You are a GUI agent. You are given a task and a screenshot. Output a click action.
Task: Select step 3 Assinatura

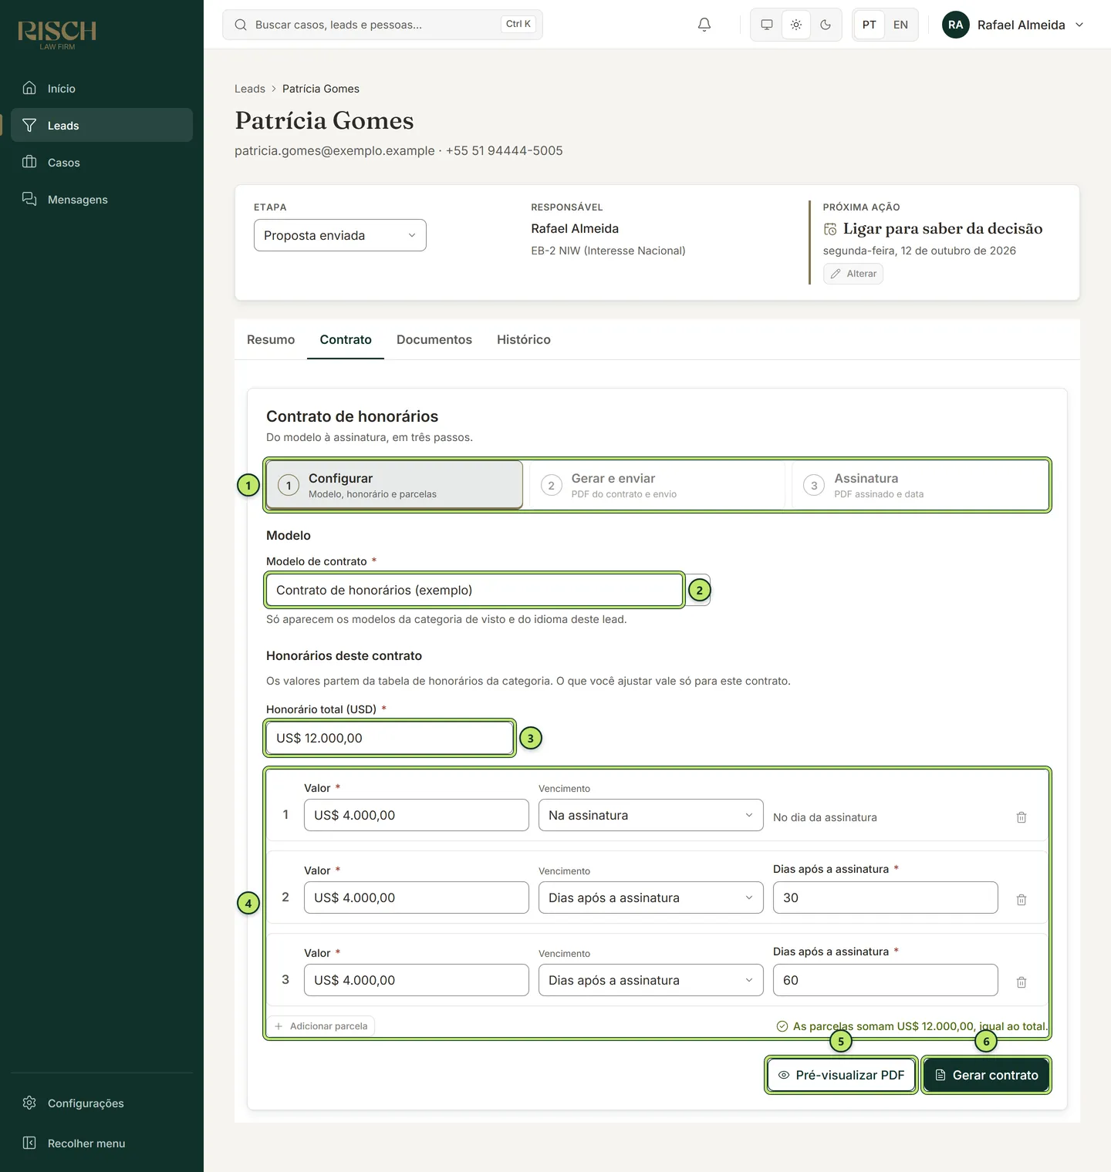[x=920, y=485]
